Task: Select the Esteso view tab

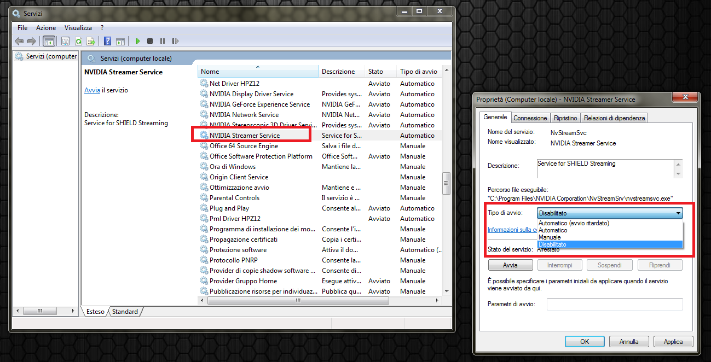Action: coord(95,312)
